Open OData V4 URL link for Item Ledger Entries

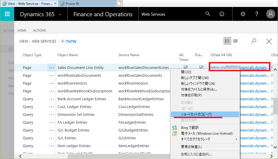255,146
